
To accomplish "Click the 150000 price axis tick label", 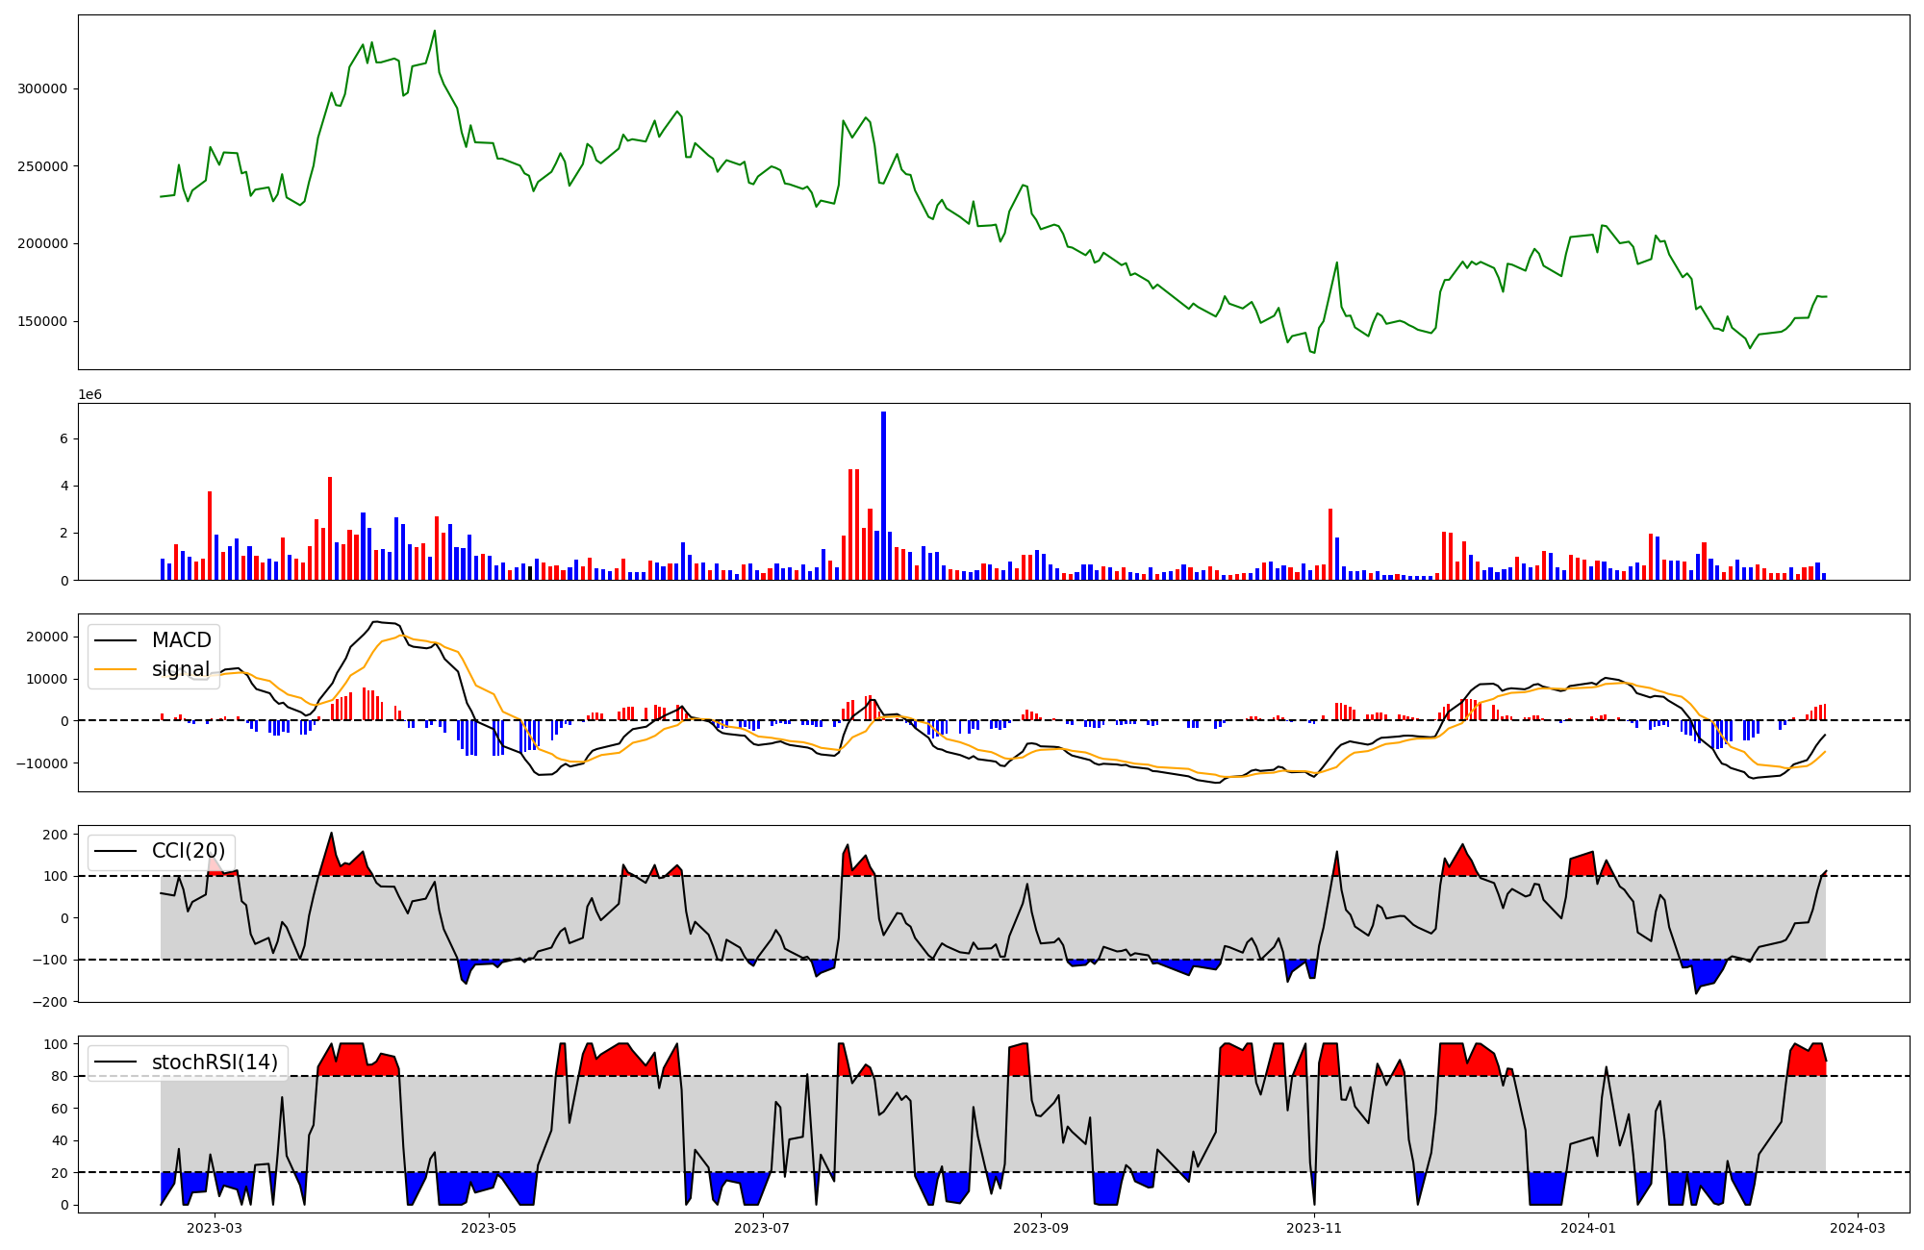I will point(42,321).
